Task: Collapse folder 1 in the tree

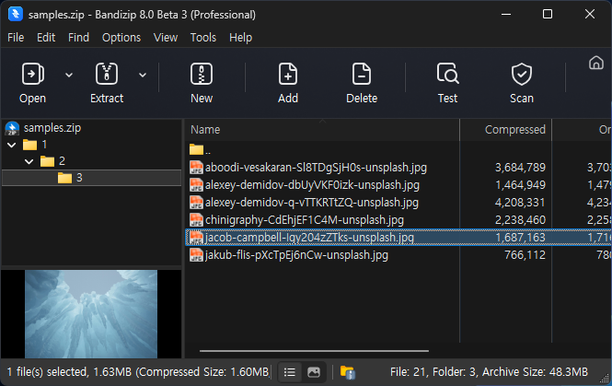Action: (11, 145)
